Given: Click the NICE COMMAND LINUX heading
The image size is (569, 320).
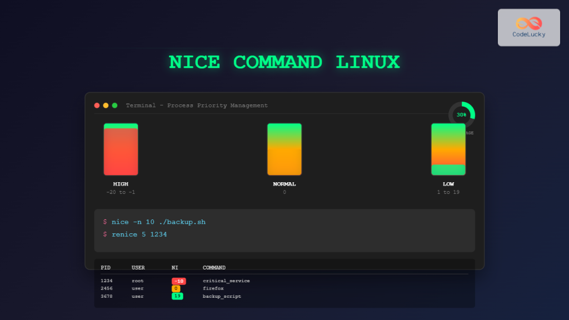Looking at the screenshot, I should point(284,62).
